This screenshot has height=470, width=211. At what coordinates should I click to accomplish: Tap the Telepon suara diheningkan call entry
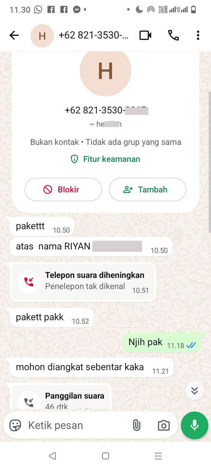83,282
